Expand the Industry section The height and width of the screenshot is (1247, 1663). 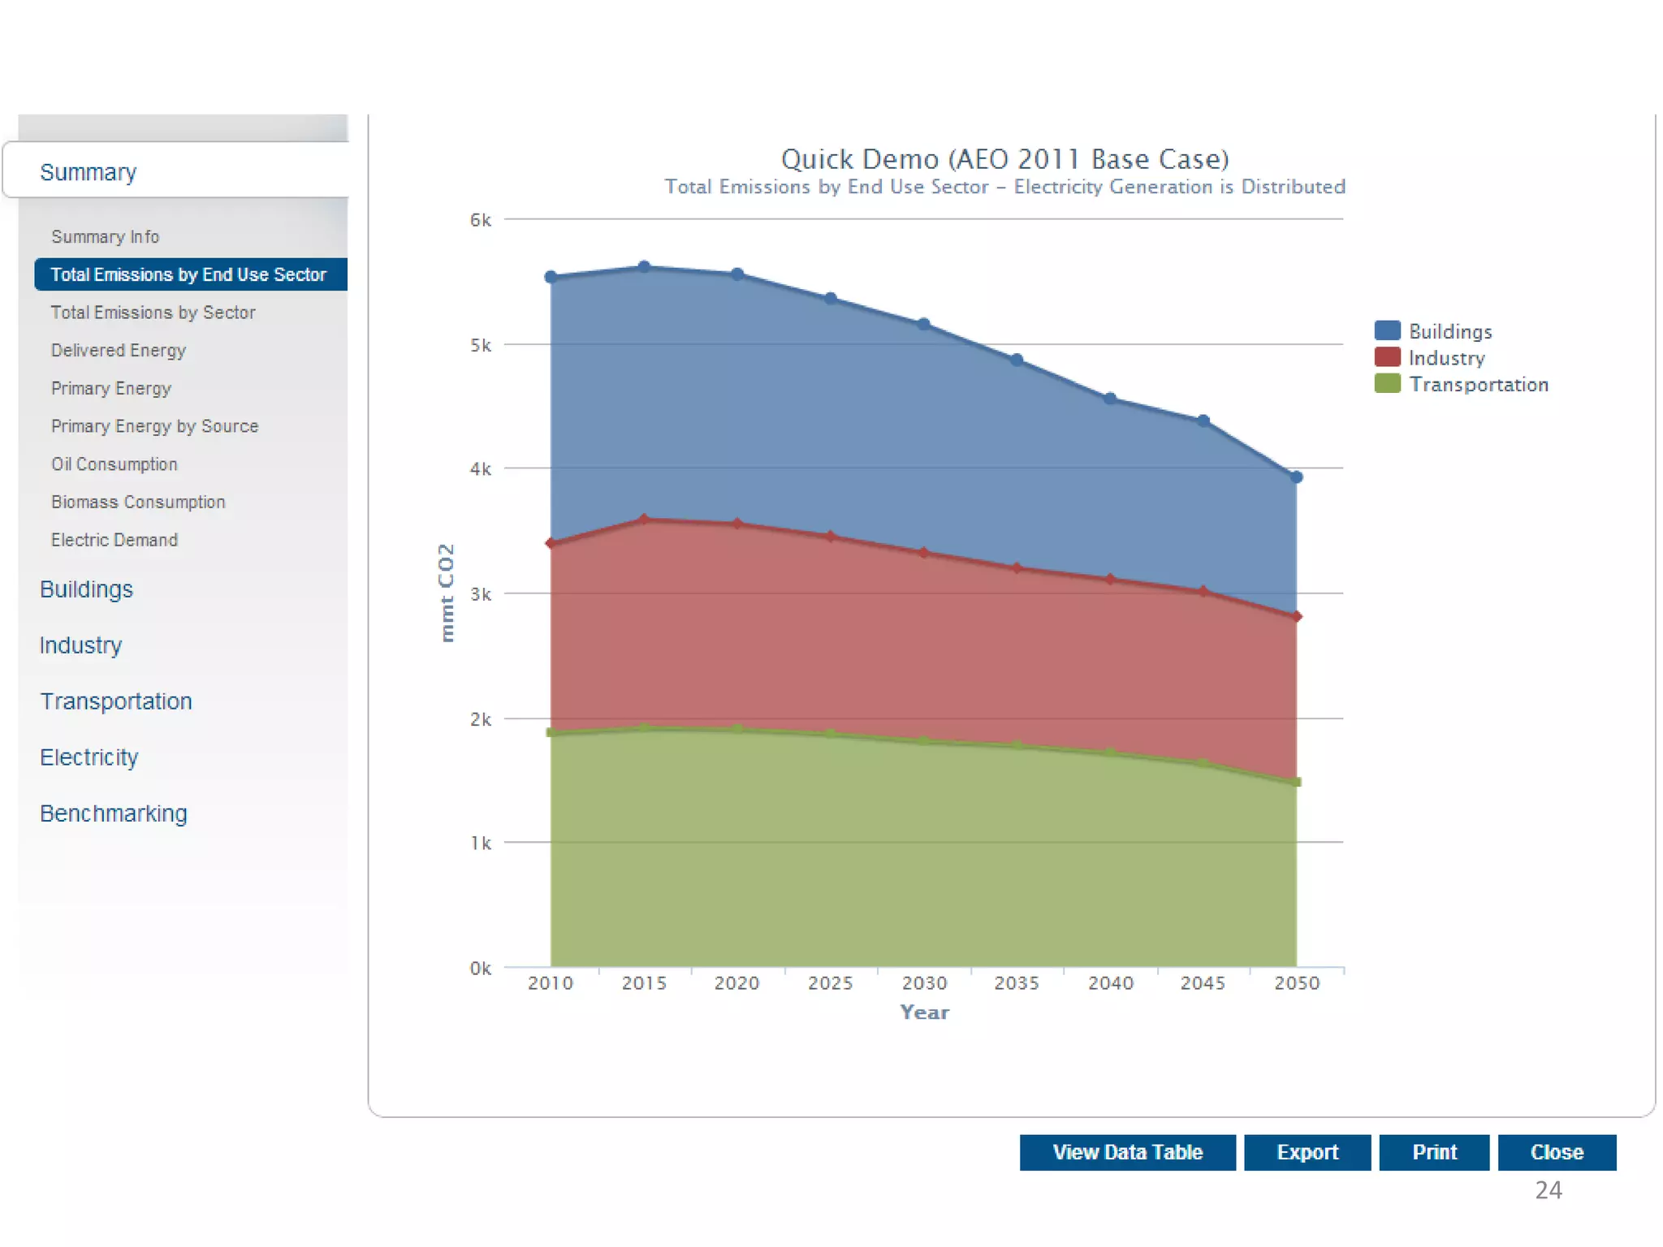(80, 645)
